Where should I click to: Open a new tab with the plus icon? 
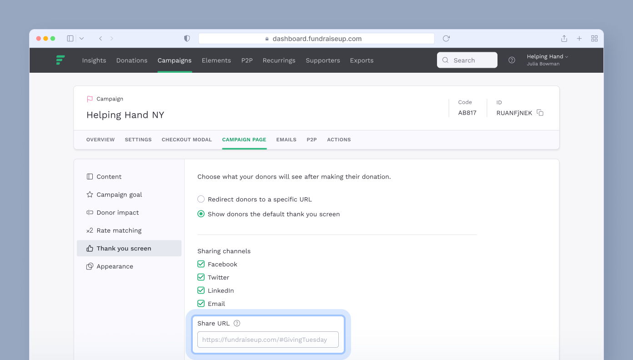click(x=579, y=39)
